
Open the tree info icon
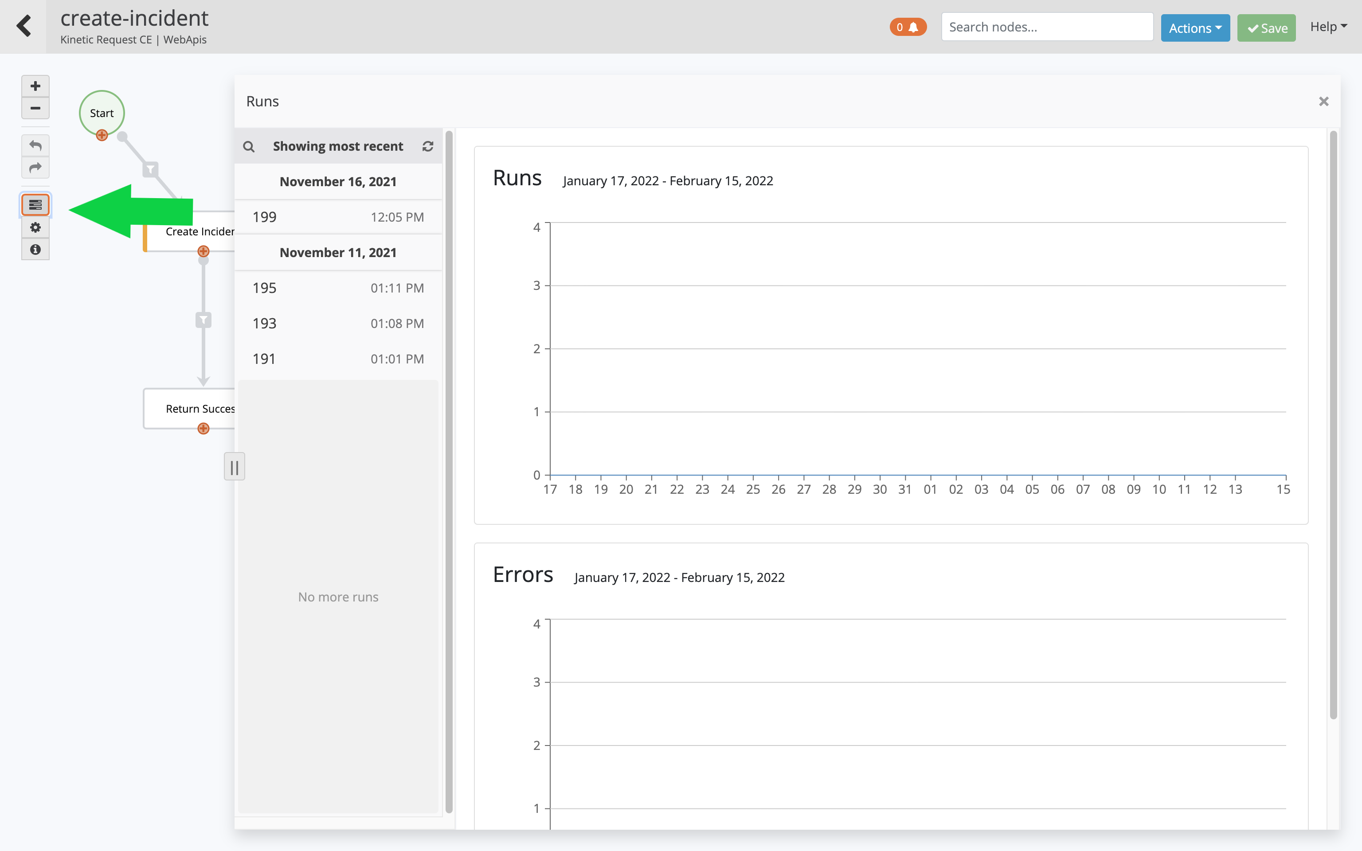pos(35,250)
